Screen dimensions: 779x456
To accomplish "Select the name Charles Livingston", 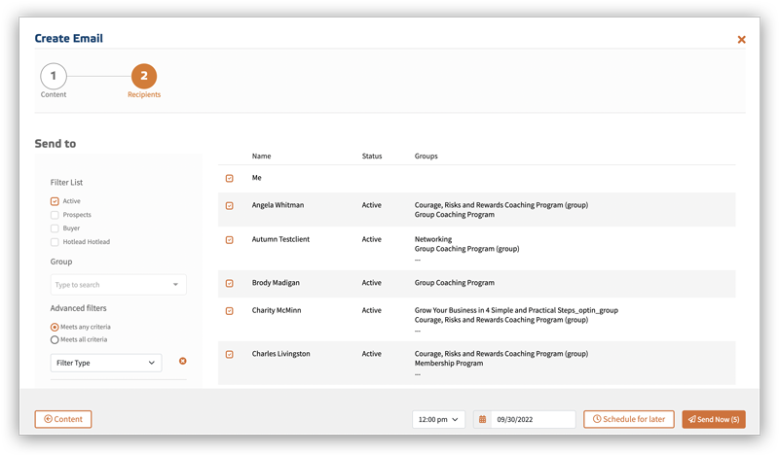I will click(x=280, y=354).
